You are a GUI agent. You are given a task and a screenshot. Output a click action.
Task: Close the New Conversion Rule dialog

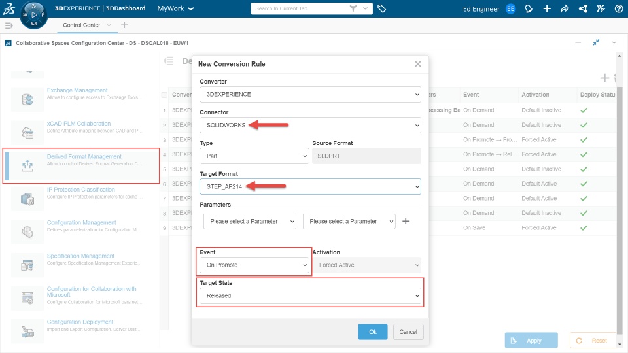tap(418, 64)
